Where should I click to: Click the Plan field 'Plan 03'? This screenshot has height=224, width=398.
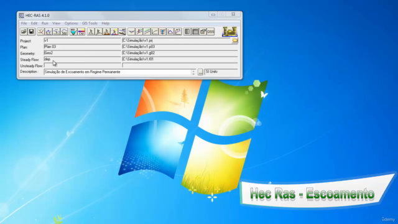pyautogui.click(x=82, y=47)
